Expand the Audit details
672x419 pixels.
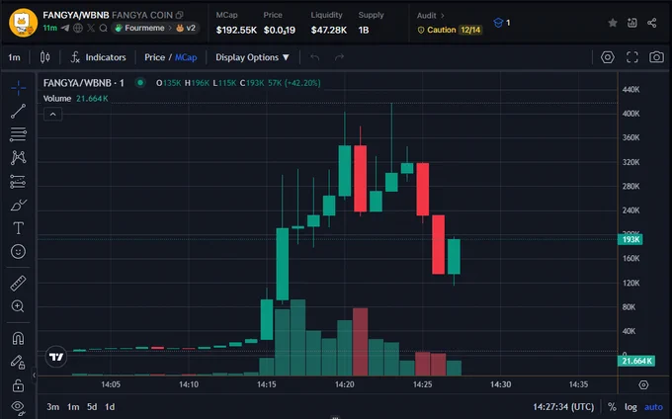[430, 16]
